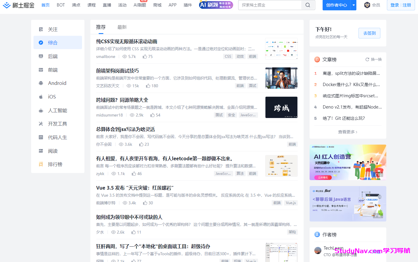Open 查看更多 under the article rankings

347,132
